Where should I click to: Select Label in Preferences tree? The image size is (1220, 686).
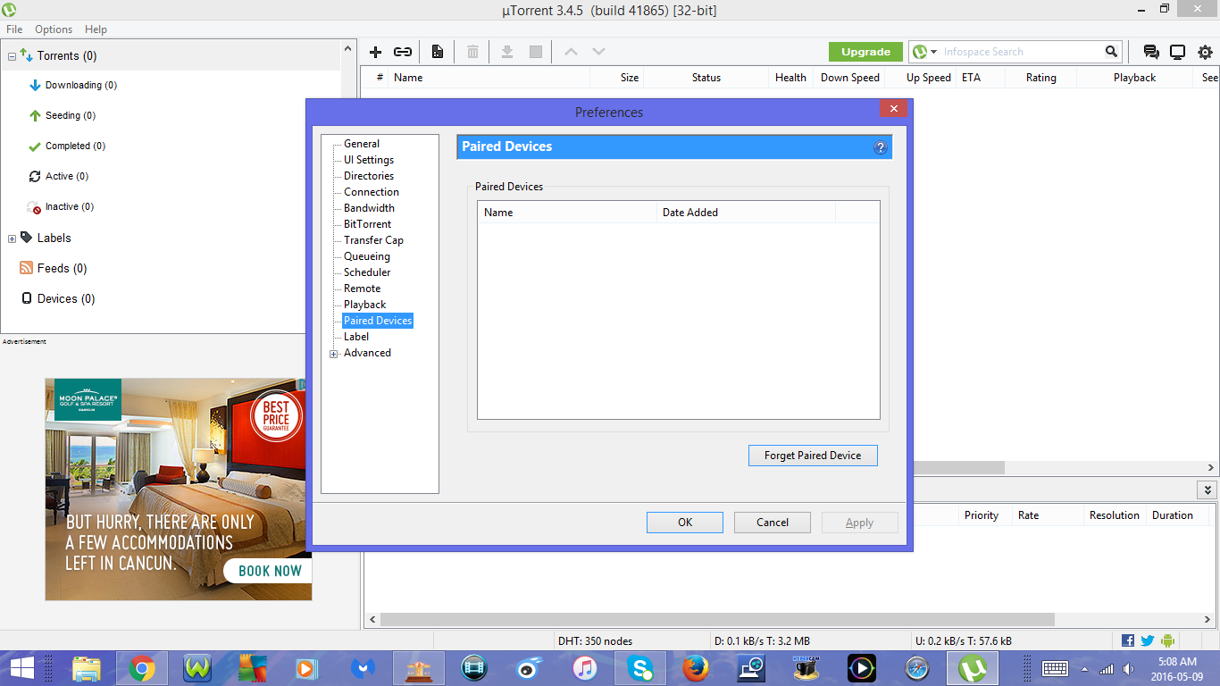[x=356, y=337]
